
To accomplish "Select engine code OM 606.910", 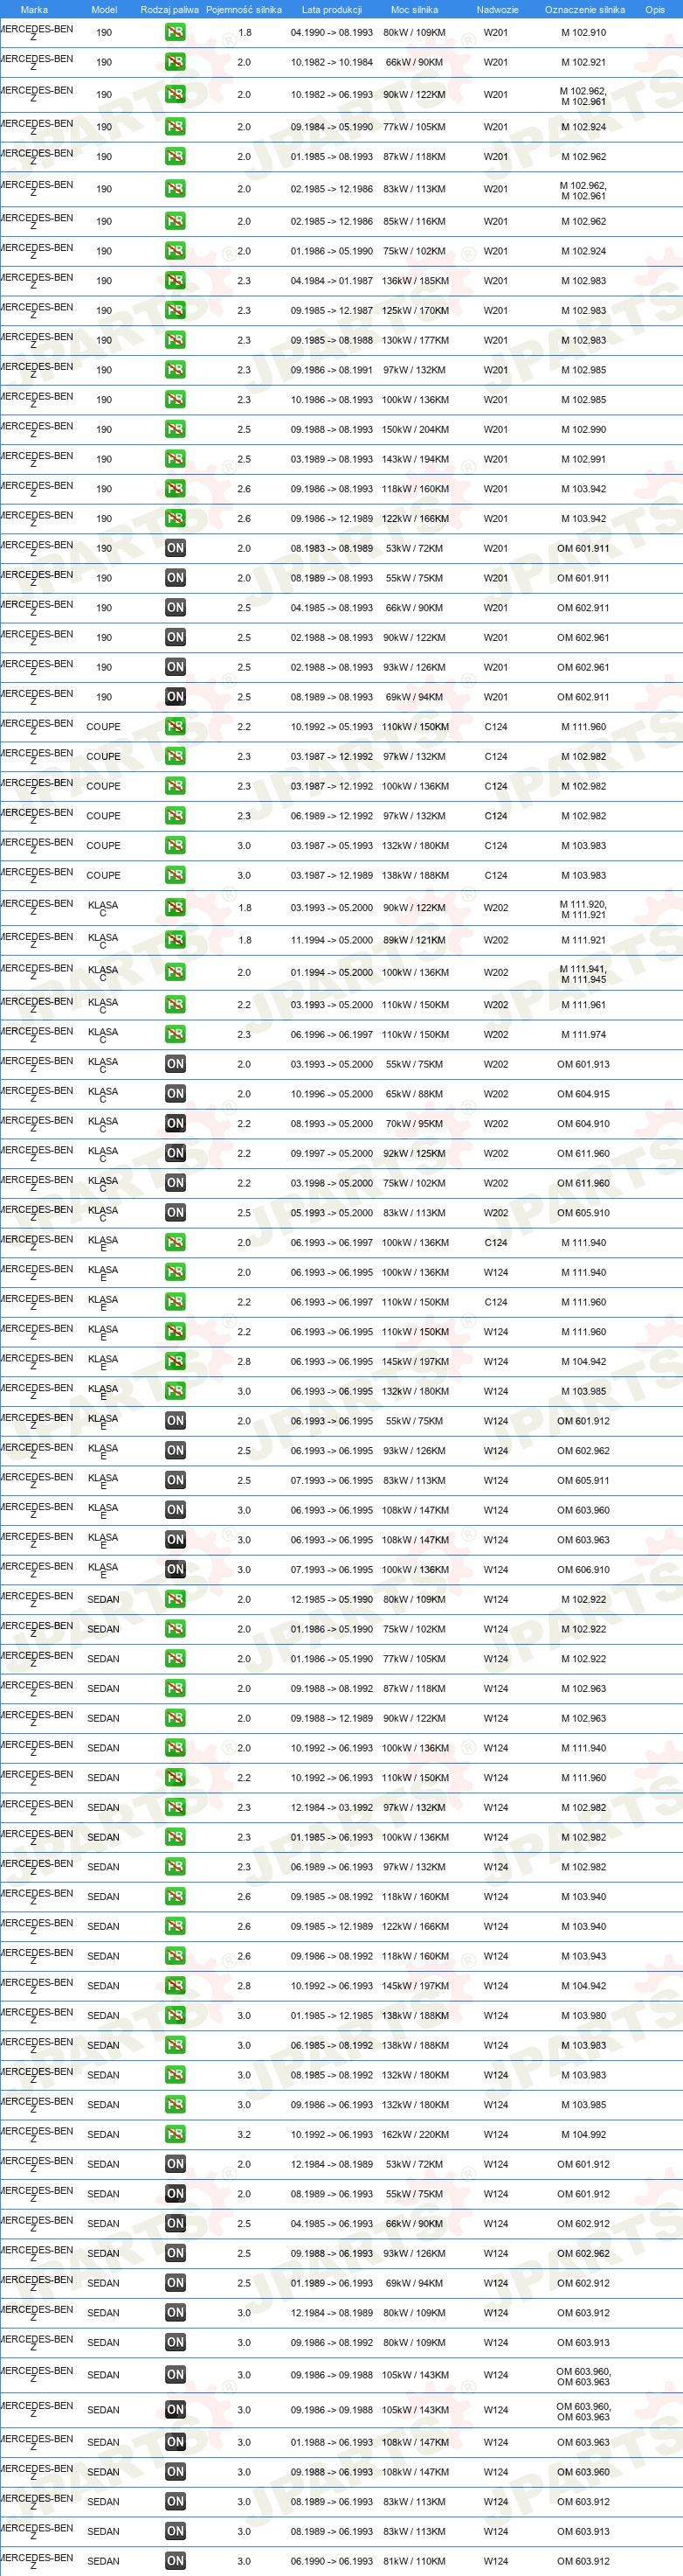I will (583, 1570).
